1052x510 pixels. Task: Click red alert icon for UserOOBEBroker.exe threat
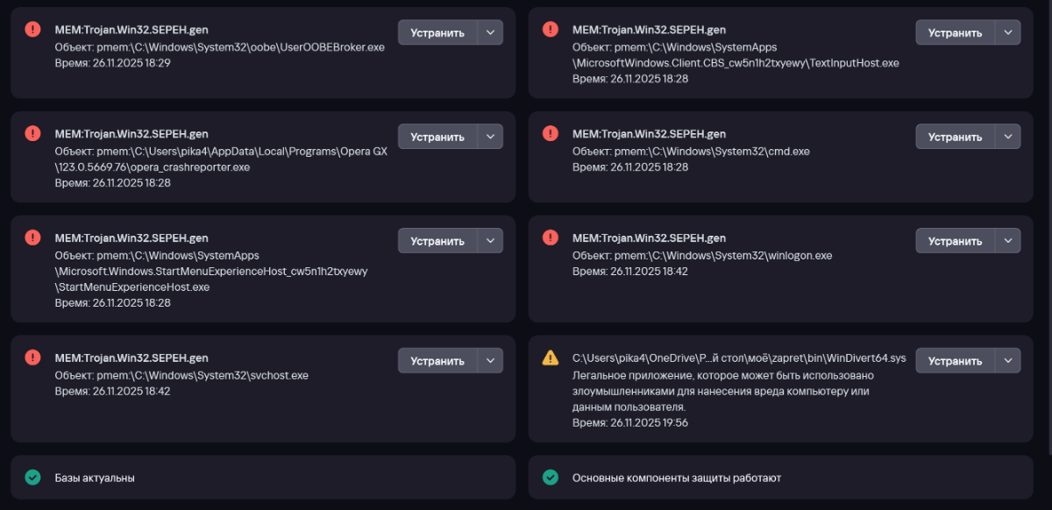pyautogui.click(x=32, y=30)
